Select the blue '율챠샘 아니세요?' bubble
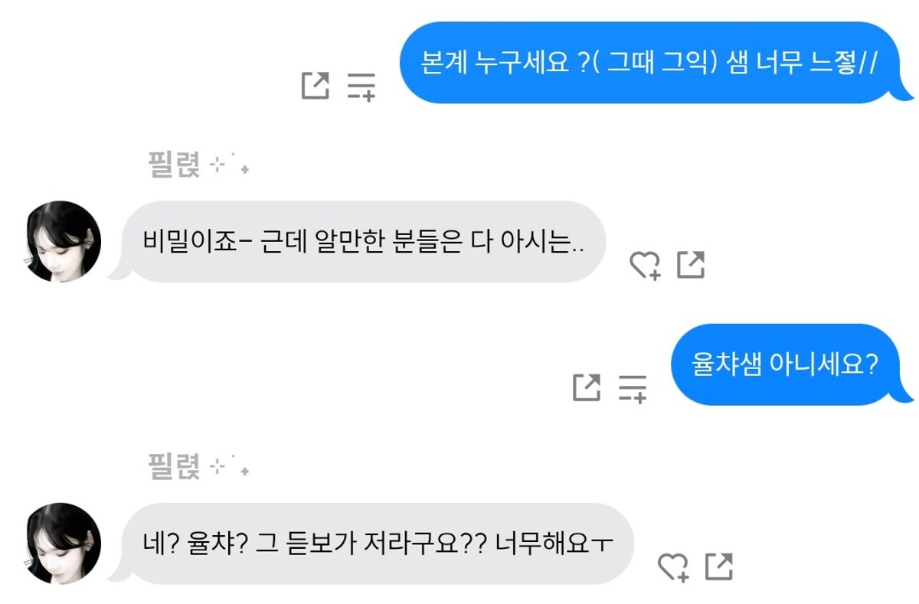The width and height of the screenshot is (919, 604). (x=785, y=364)
